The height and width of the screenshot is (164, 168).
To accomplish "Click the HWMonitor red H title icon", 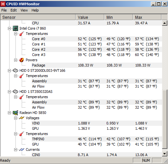I will click(x=3, y=4).
